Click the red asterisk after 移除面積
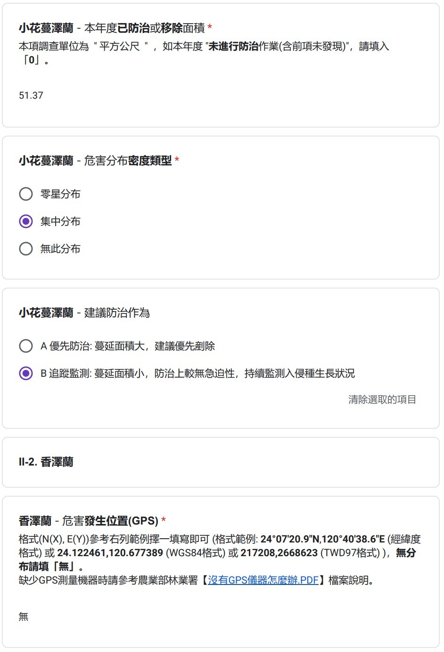444x652 pixels. click(x=210, y=28)
